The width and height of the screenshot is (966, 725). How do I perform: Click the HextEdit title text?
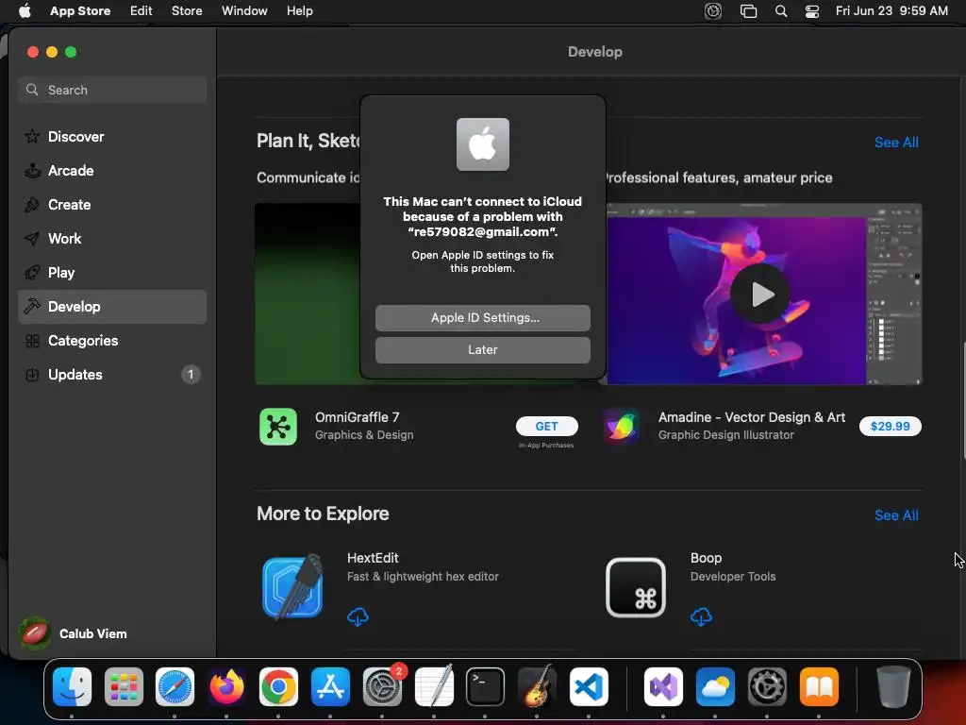pyautogui.click(x=373, y=558)
